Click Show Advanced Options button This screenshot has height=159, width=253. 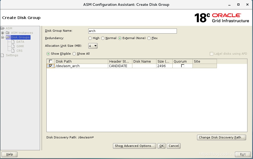tap(134, 146)
